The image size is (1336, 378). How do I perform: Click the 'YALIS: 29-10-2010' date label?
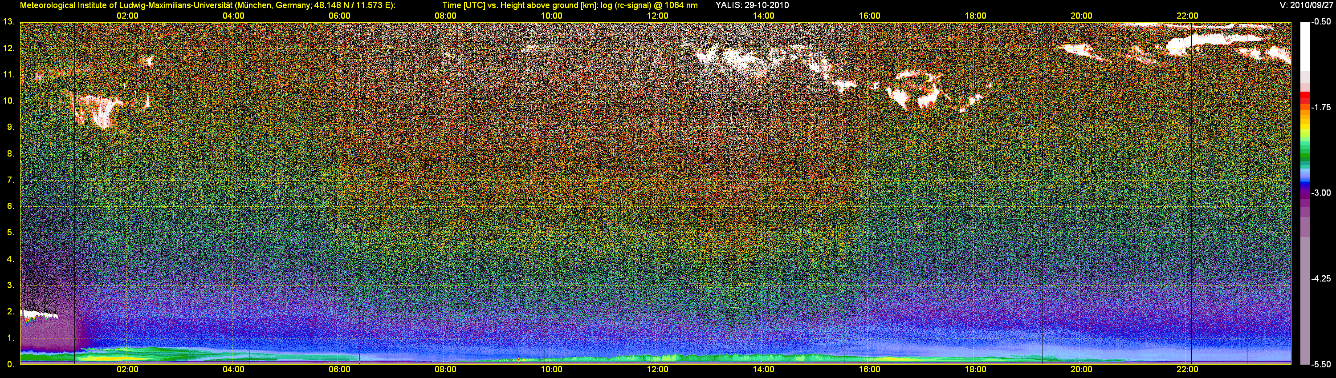pos(752,5)
